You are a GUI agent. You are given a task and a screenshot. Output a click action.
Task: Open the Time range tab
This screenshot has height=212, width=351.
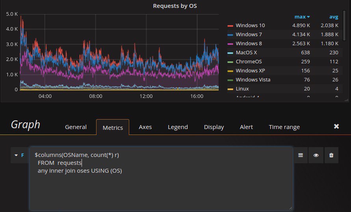[x=284, y=127]
